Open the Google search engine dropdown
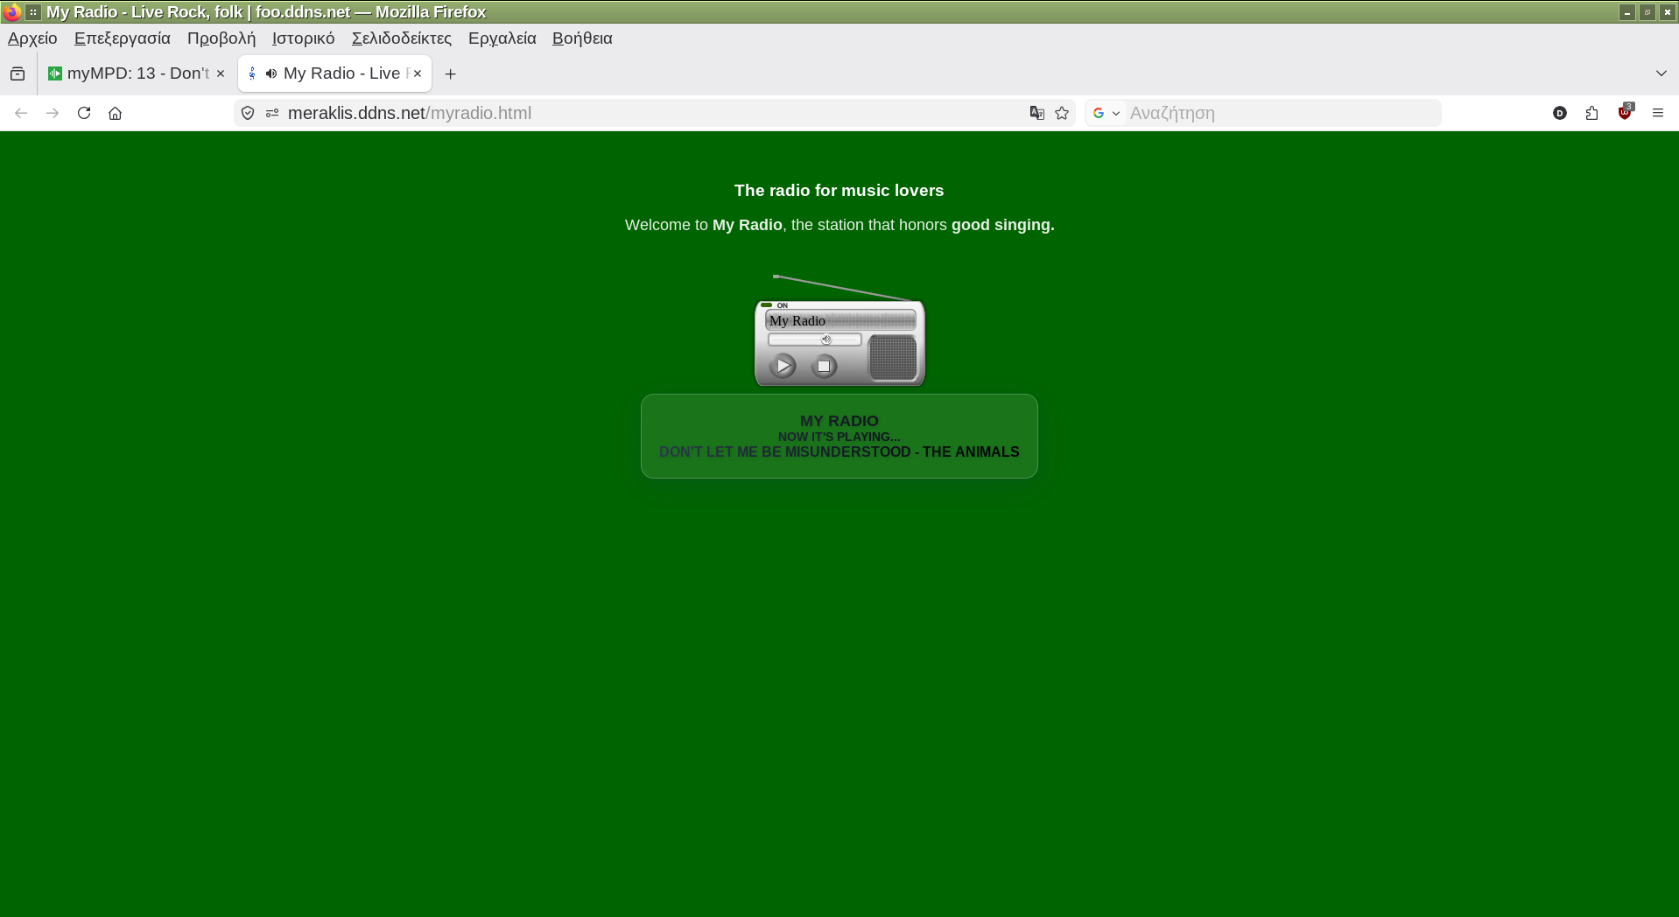Screen dimensions: 1679x917 click(x=1106, y=113)
